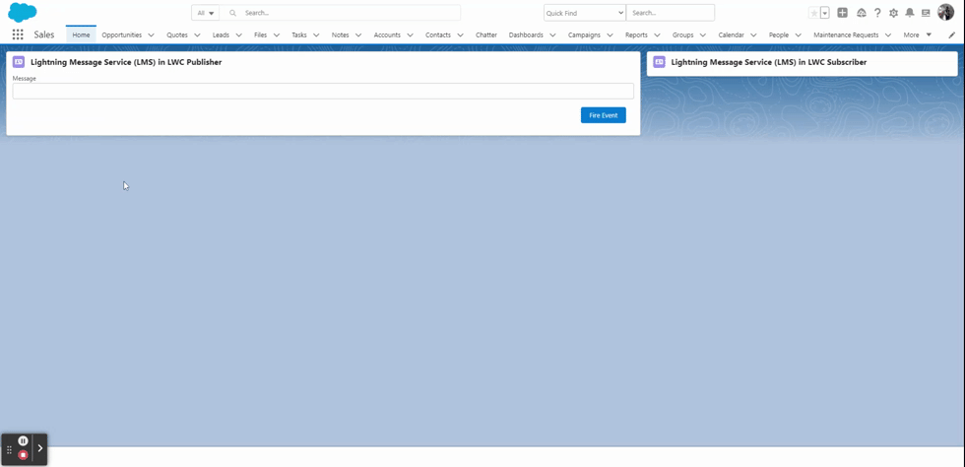Viewport: 965px width, 467px height.
Task: Click the Salesforce cloud logo
Action: (x=22, y=13)
